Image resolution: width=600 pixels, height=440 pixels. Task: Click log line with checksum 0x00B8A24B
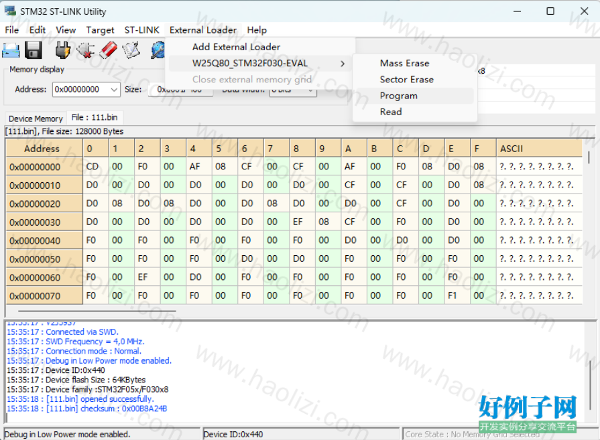point(86,409)
